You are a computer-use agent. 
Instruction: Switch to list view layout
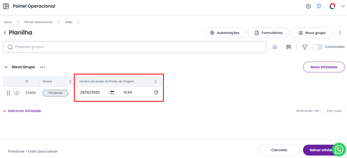(x=275, y=47)
